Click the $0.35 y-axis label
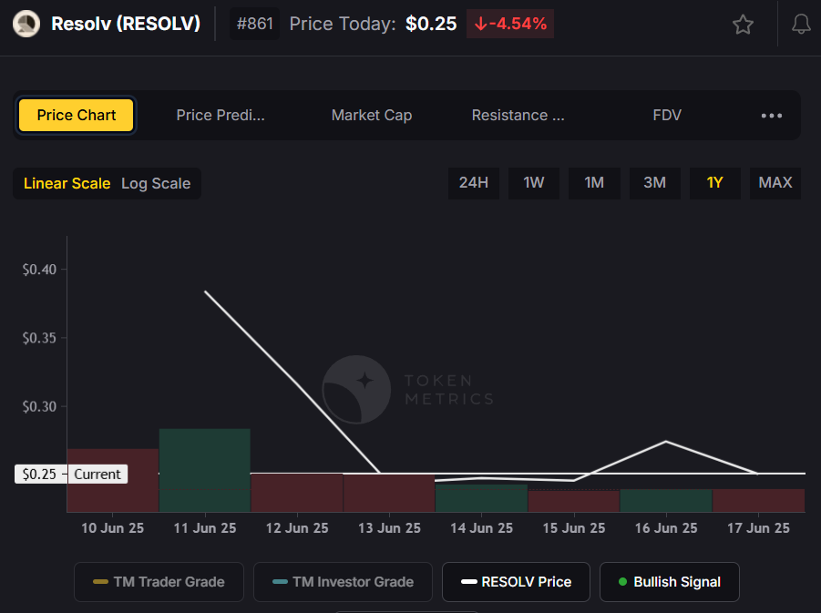The image size is (821, 613). [39, 338]
